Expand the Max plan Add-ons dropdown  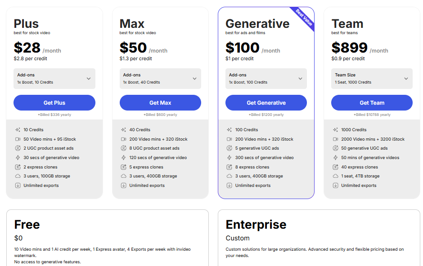pos(160,79)
